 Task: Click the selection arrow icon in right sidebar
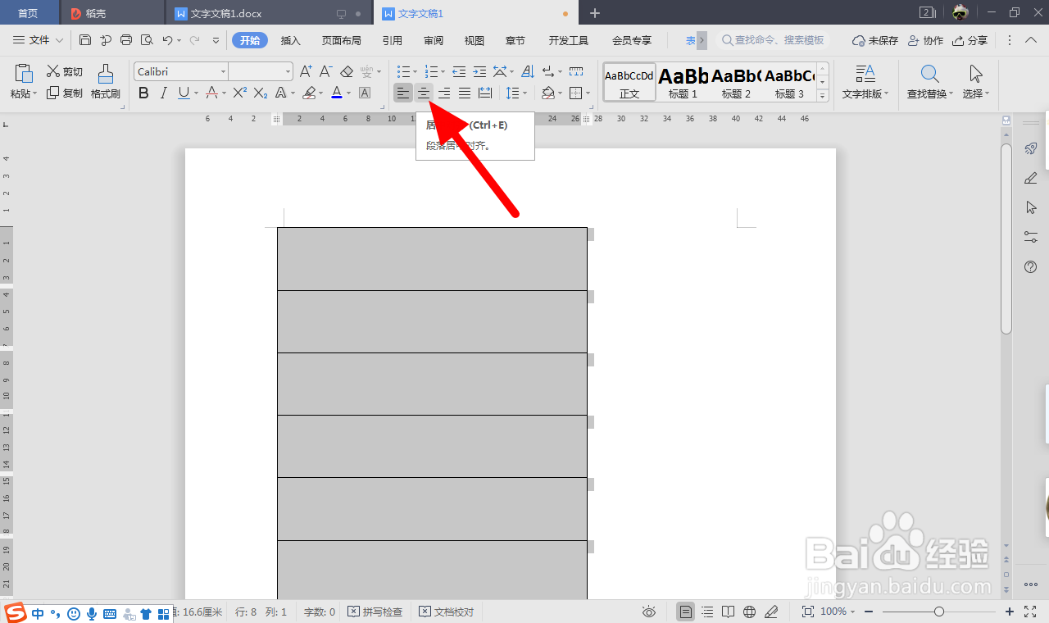(1031, 207)
